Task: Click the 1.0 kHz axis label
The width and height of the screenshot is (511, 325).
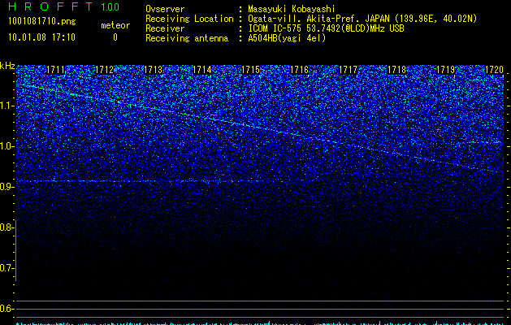Action: pos(6,146)
